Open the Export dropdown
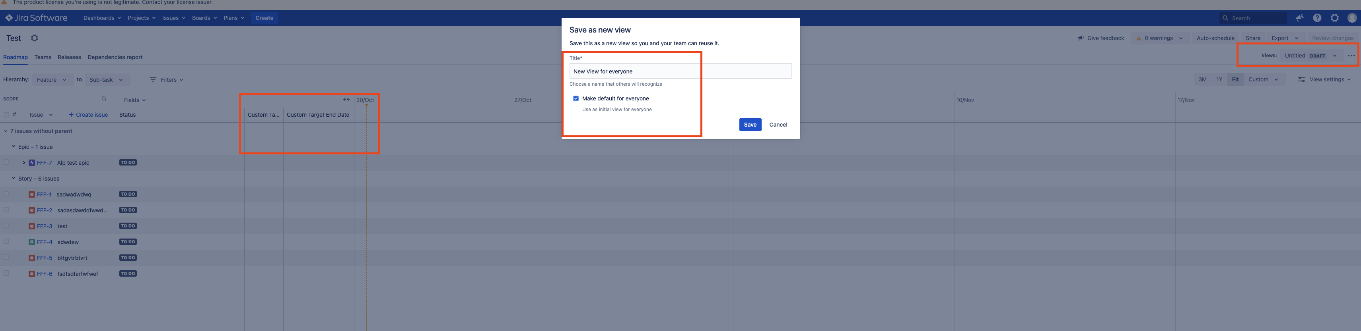This screenshot has height=331, width=1361. pyautogui.click(x=1285, y=38)
